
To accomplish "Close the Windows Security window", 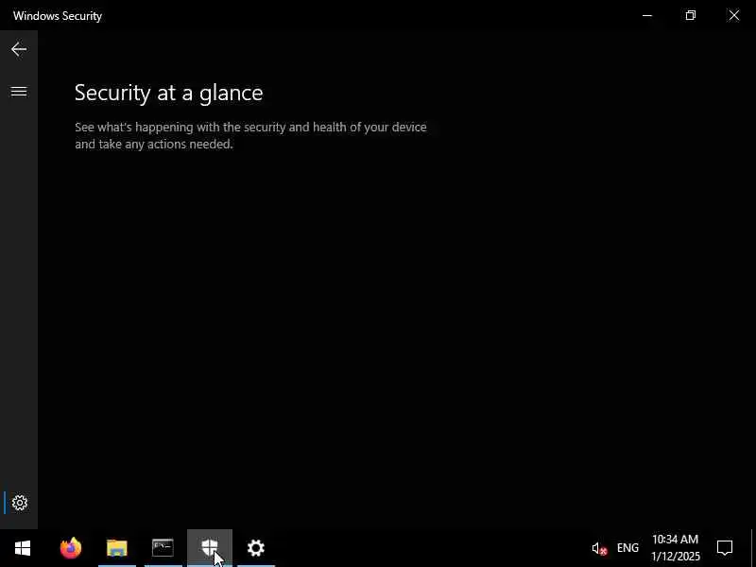I will (734, 15).
